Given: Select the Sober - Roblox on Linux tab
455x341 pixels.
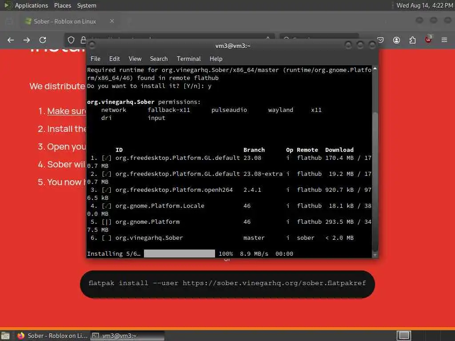Looking at the screenshot, I should (70, 21).
